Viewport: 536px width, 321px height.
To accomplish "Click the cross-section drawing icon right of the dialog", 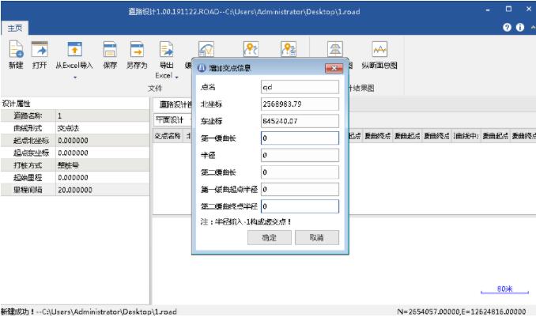I will pyautogui.click(x=334, y=49).
